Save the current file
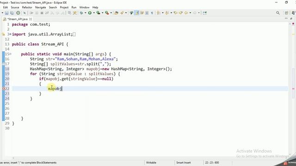 point(6,13)
